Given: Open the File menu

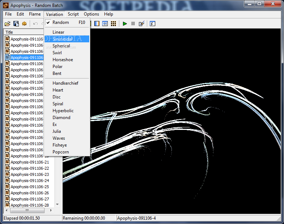Looking at the screenshot, I should [8, 14].
